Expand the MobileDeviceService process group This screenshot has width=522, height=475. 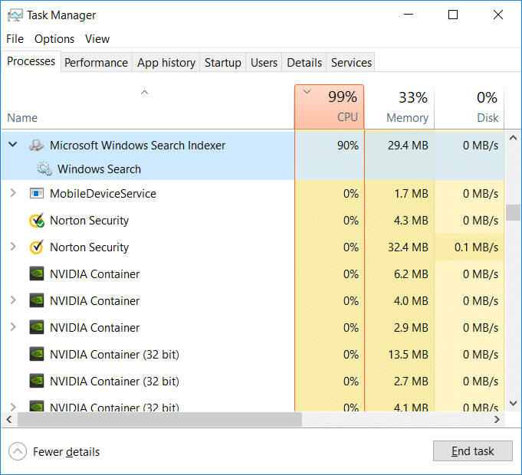12,194
